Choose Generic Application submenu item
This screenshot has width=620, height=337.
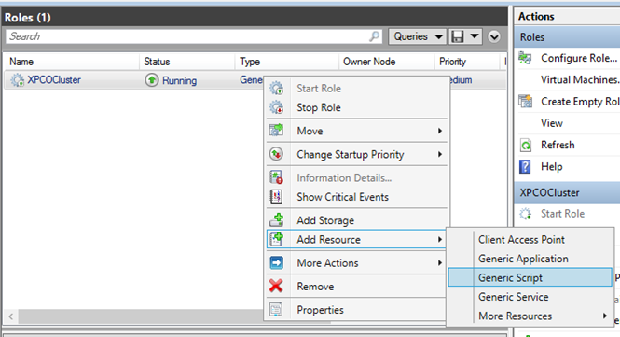coord(530,259)
